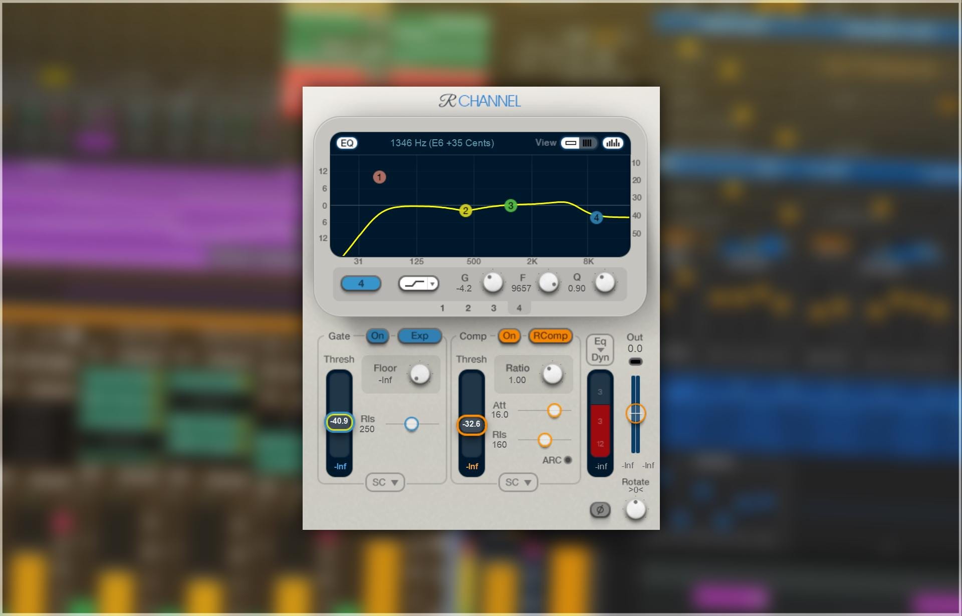Screen dimensions: 962x616
Task: Click the Gate threshold handle -40.9
Action: coord(339,422)
